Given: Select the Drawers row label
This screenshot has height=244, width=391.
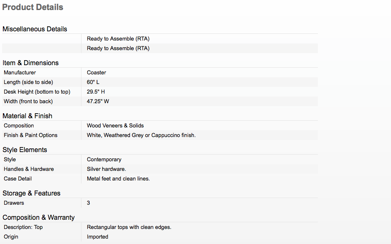Looking at the screenshot, I should point(14,203).
